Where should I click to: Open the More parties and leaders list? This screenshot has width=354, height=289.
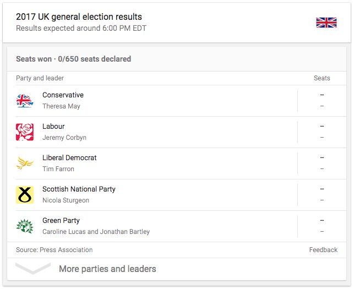(x=107, y=269)
